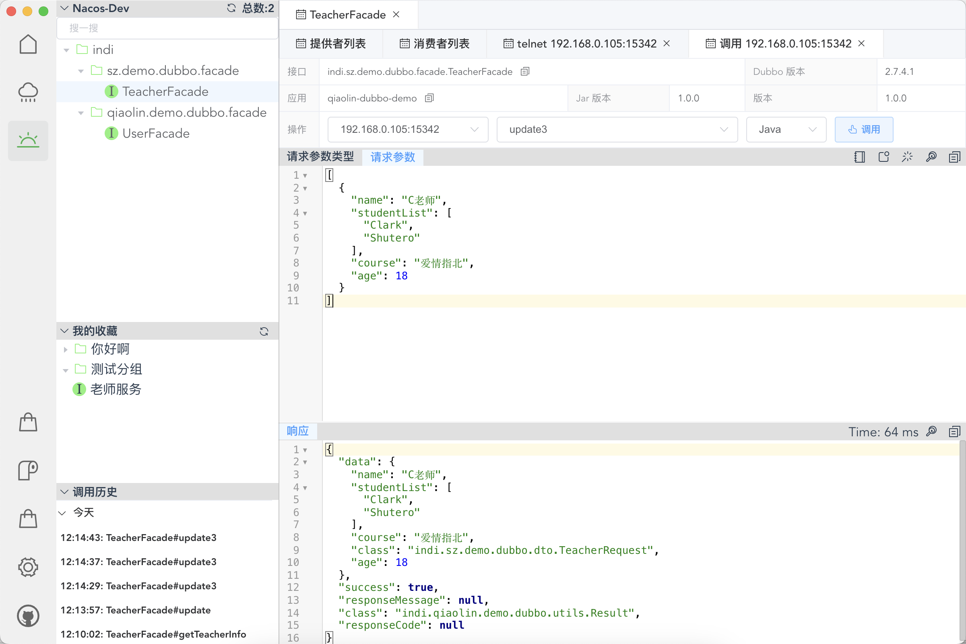
Task: Click copy icon next to interface name
Action: (x=525, y=72)
